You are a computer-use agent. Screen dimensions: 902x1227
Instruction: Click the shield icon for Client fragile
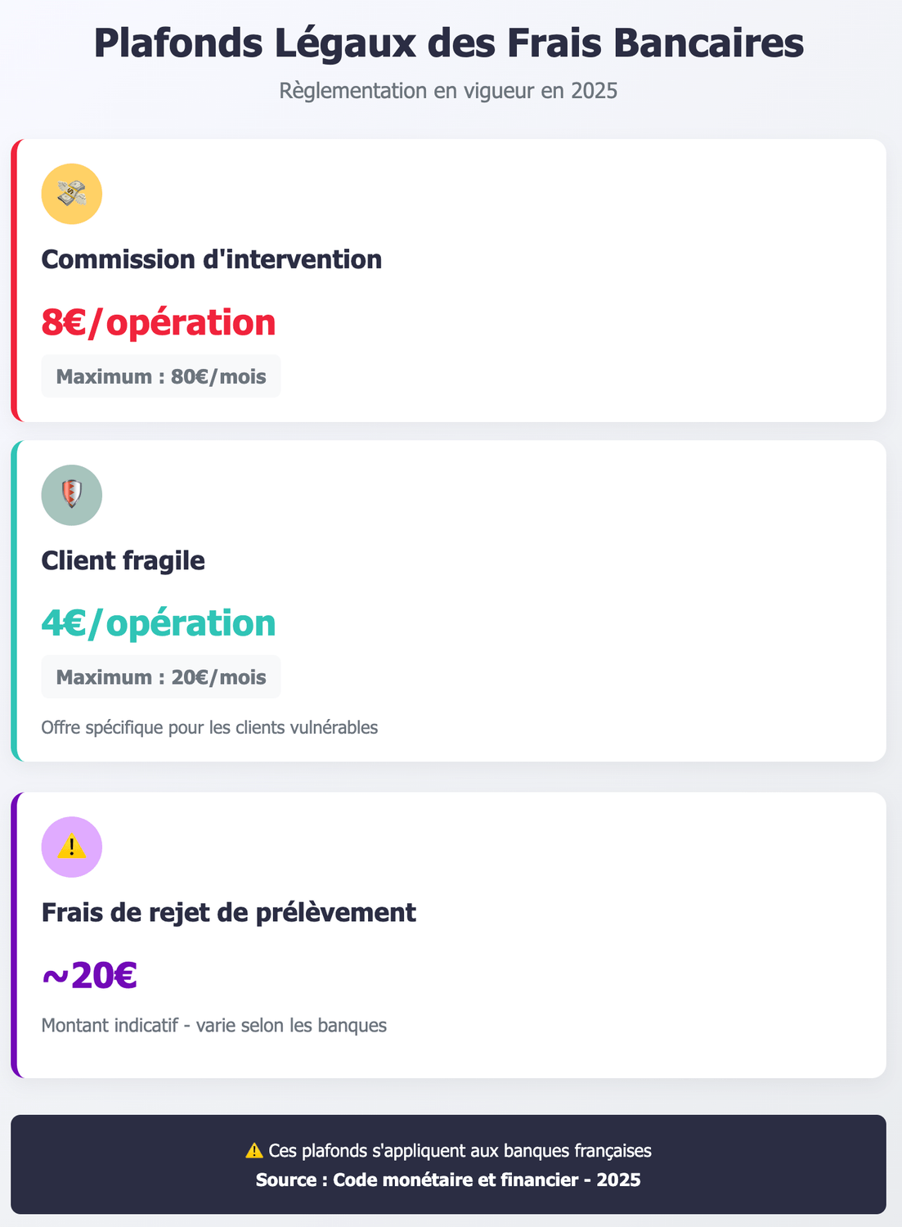tap(72, 495)
